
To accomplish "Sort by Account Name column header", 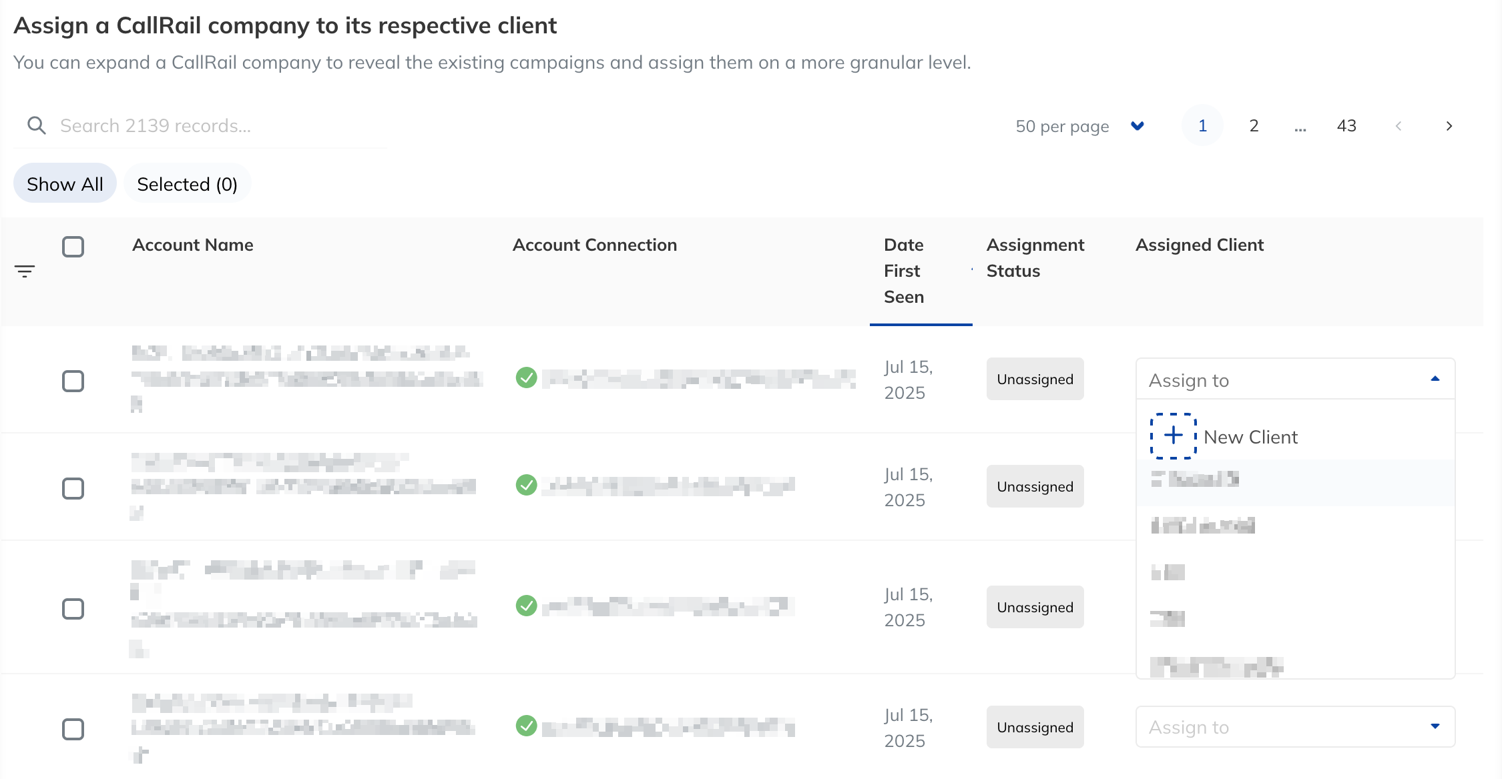I will [193, 245].
